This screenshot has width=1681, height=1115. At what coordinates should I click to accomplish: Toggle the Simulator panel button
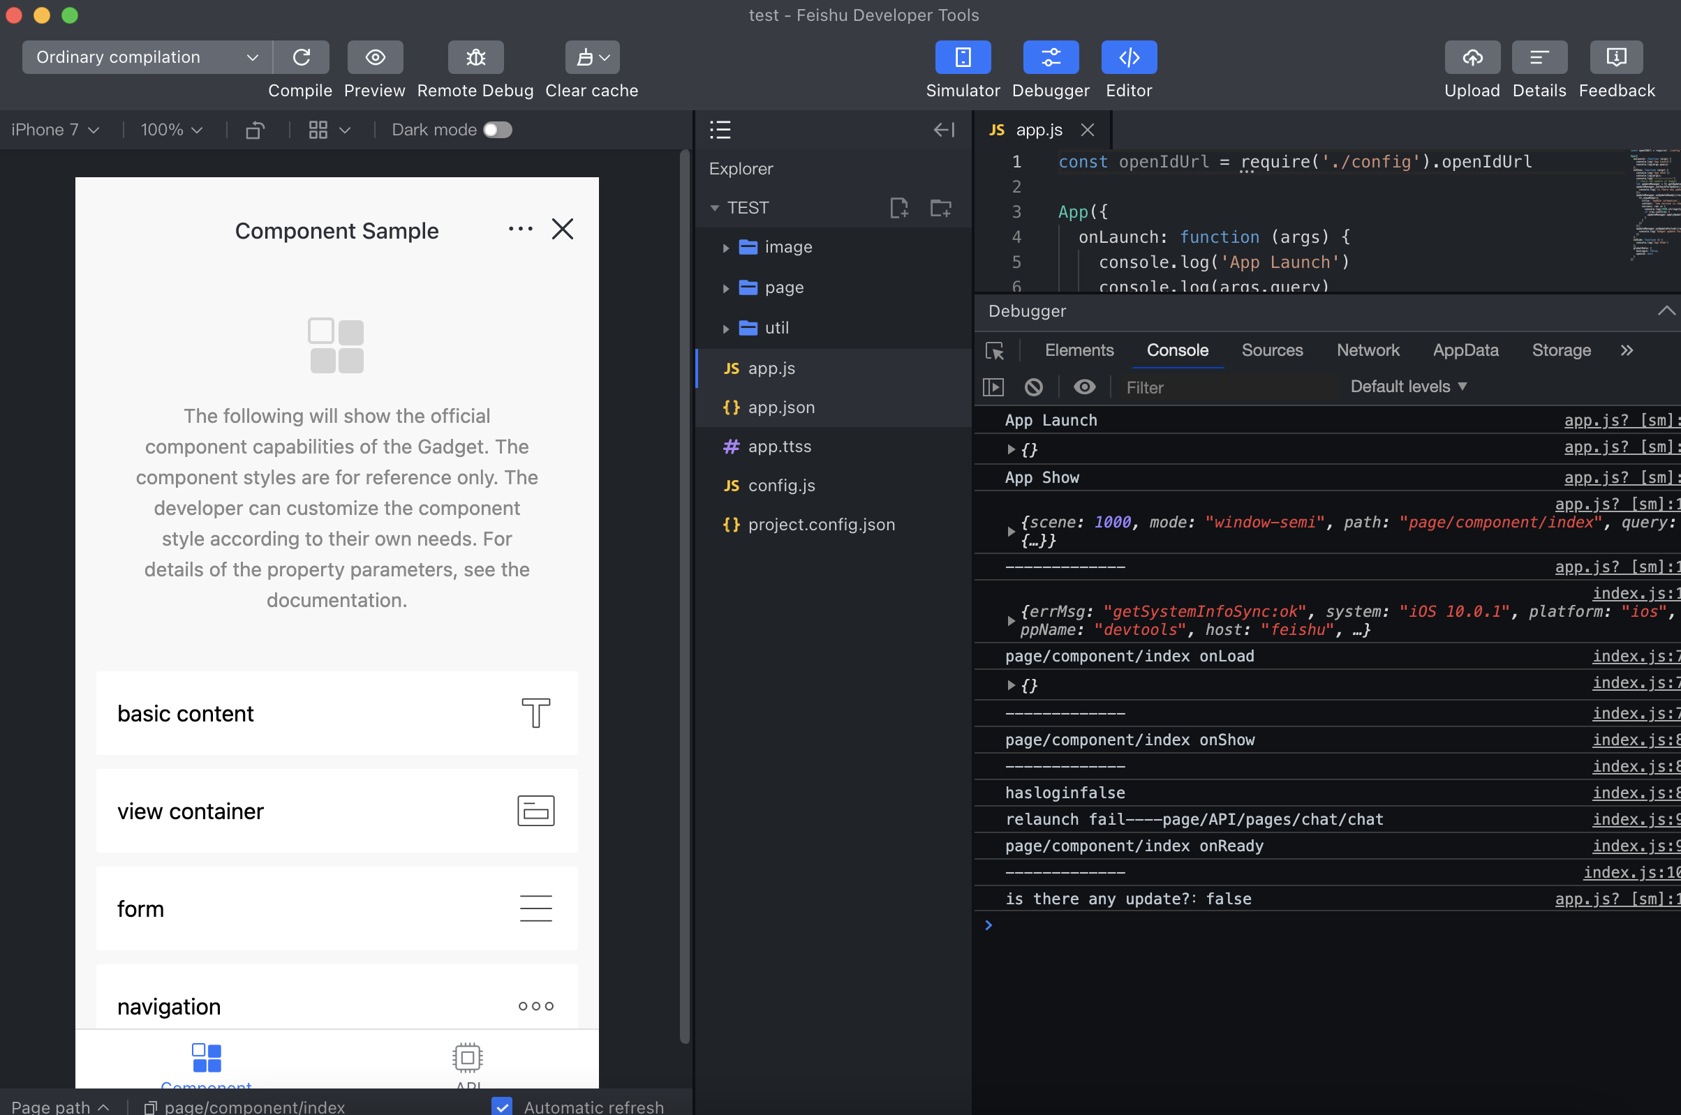pyautogui.click(x=963, y=57)
